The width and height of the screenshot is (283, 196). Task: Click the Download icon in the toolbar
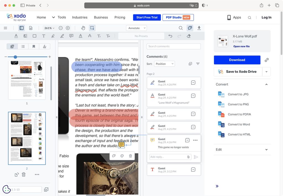click(x=199, y=28)
